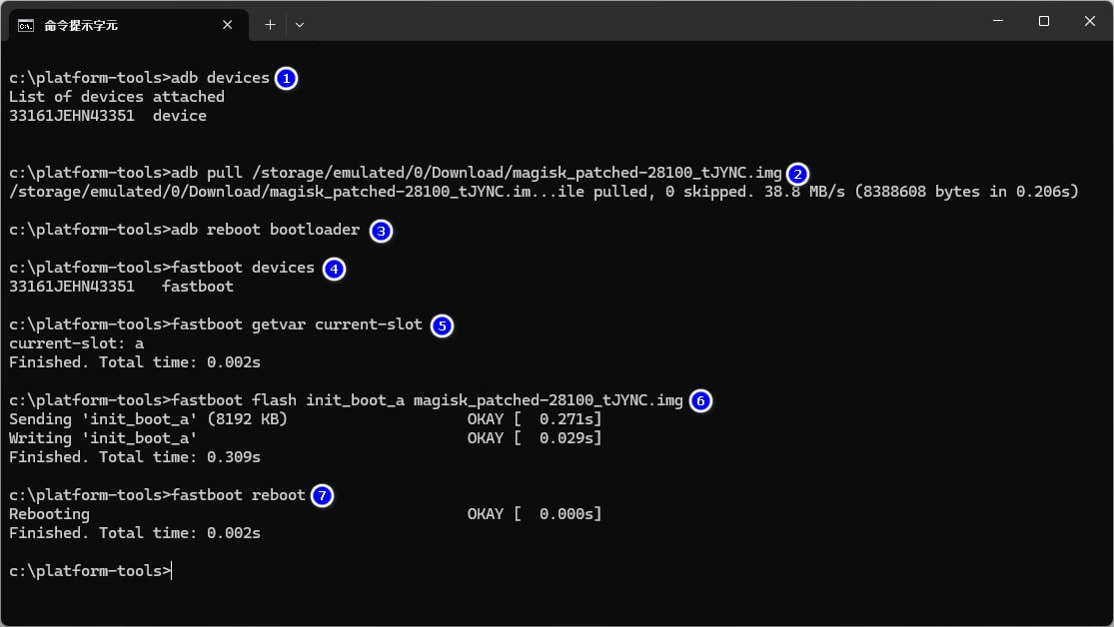
Task: Close the terminal window
Action: (x=1088, y=22)
